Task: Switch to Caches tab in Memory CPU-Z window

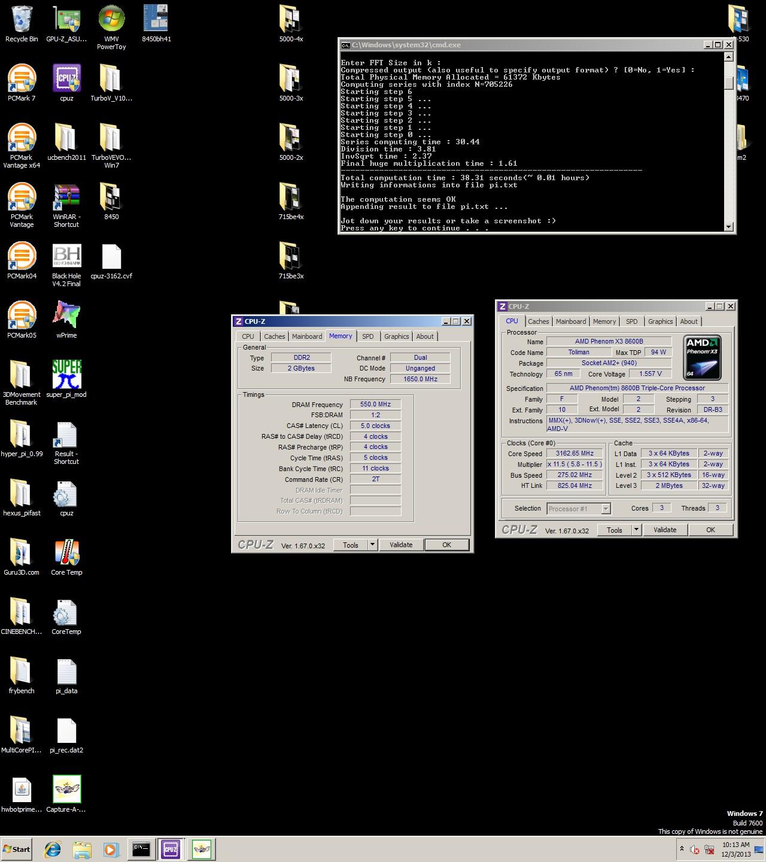Action: pyautogui.click(x=275, y=336)
